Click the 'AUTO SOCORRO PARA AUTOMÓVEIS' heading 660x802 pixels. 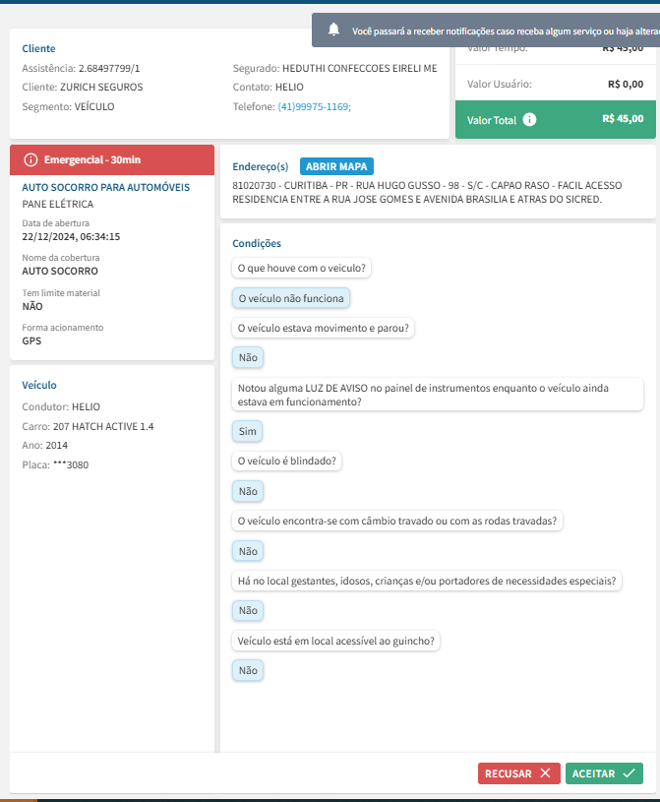point(106,187)
